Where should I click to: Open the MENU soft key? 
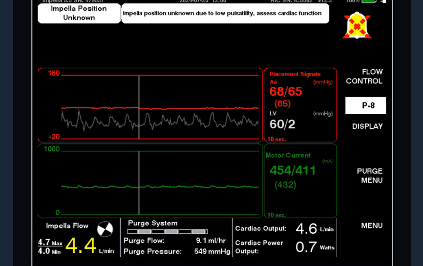(x=372, y=225)
